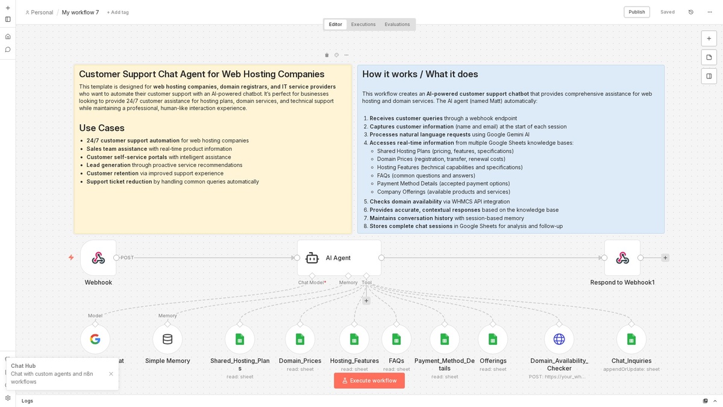
Task: Click the Chat Model connector of AI Agent
Action: 312,276
